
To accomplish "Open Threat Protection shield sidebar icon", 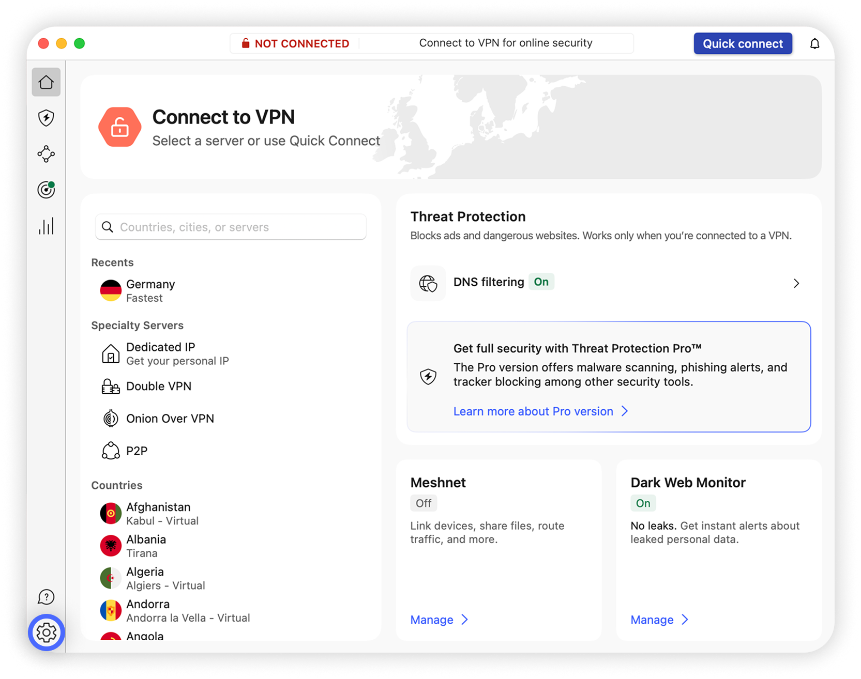I will [46, 118].
